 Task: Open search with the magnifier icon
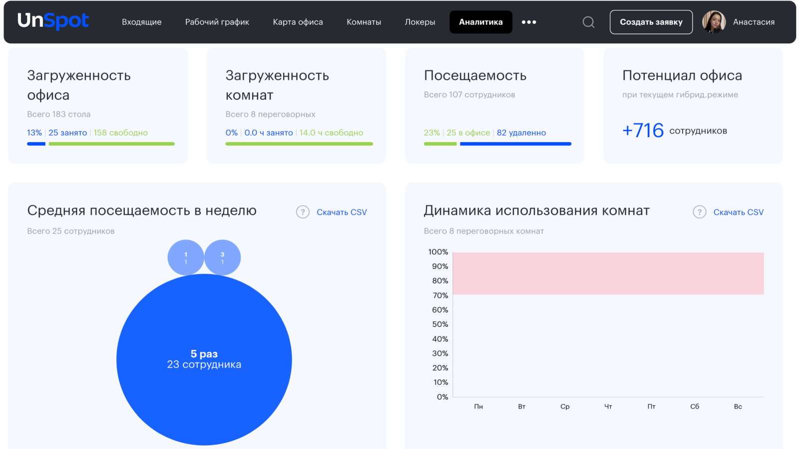pyautogui.click(x=588, y=22)
